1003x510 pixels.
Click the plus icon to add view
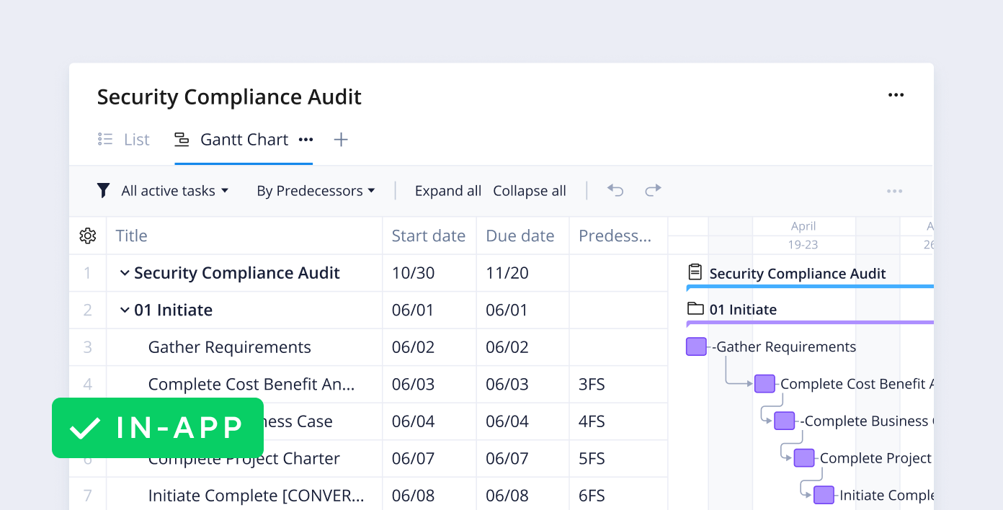point(341,140)
